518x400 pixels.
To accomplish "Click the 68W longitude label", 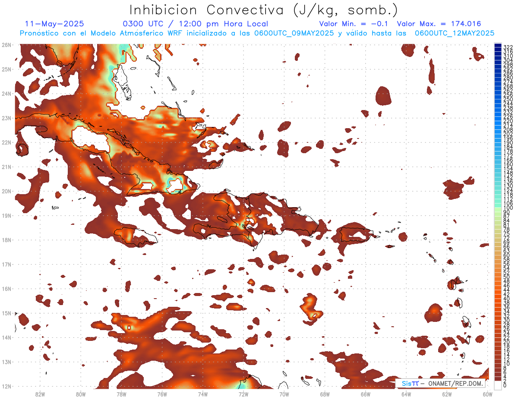I will [325, 394].
